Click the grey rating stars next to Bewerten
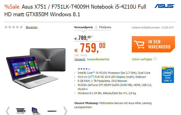This screenshot has height=115, width=181. point(13,27)
